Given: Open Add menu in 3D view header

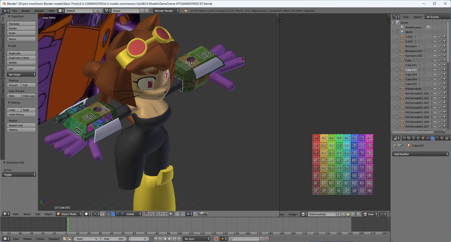Looking at the screenshot, I should 38,214.
